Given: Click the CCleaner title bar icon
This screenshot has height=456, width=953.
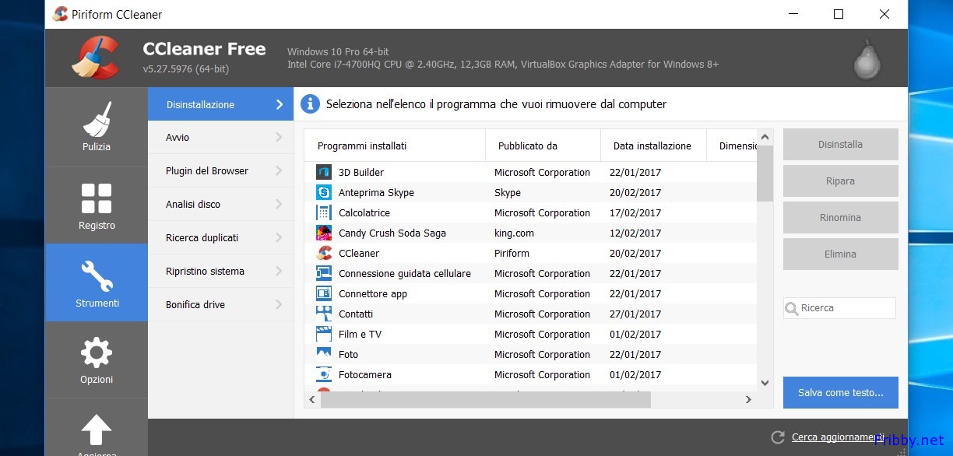Looking at the screenshot, I should point(60,14).
